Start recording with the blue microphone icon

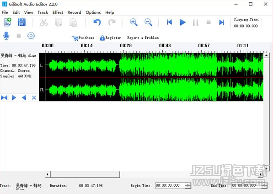click(6, 36)
